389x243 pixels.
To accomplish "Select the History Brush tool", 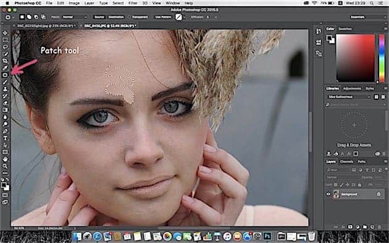I will coord(5,96).
